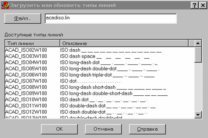Image resolution: width=208 pixels, height=138 pixels.
Task: Click the scrollbar up arrow
Action: 198,43
